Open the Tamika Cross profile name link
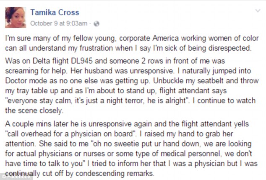The width and height of the screenshot is (266, 180). [55, 13]
